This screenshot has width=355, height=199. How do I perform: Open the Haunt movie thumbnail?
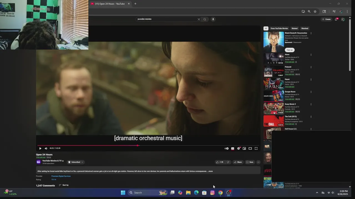point(274,84)
